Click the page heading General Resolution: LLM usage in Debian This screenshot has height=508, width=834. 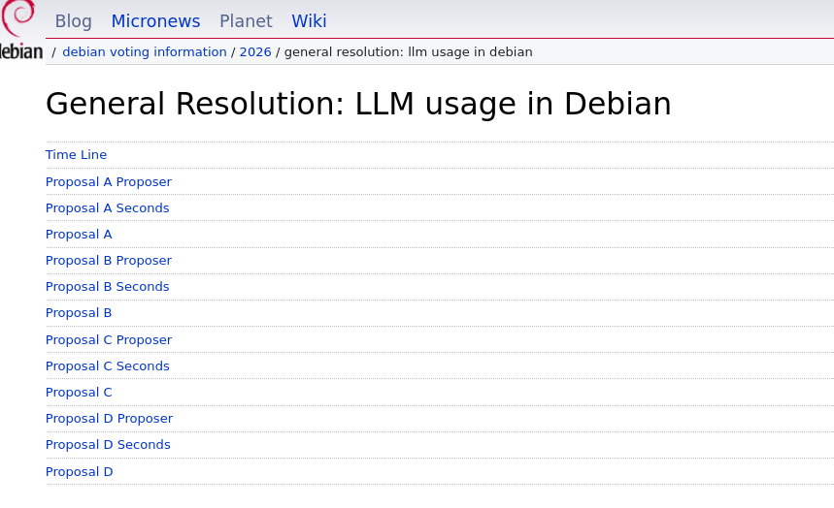tap(358, 104)
